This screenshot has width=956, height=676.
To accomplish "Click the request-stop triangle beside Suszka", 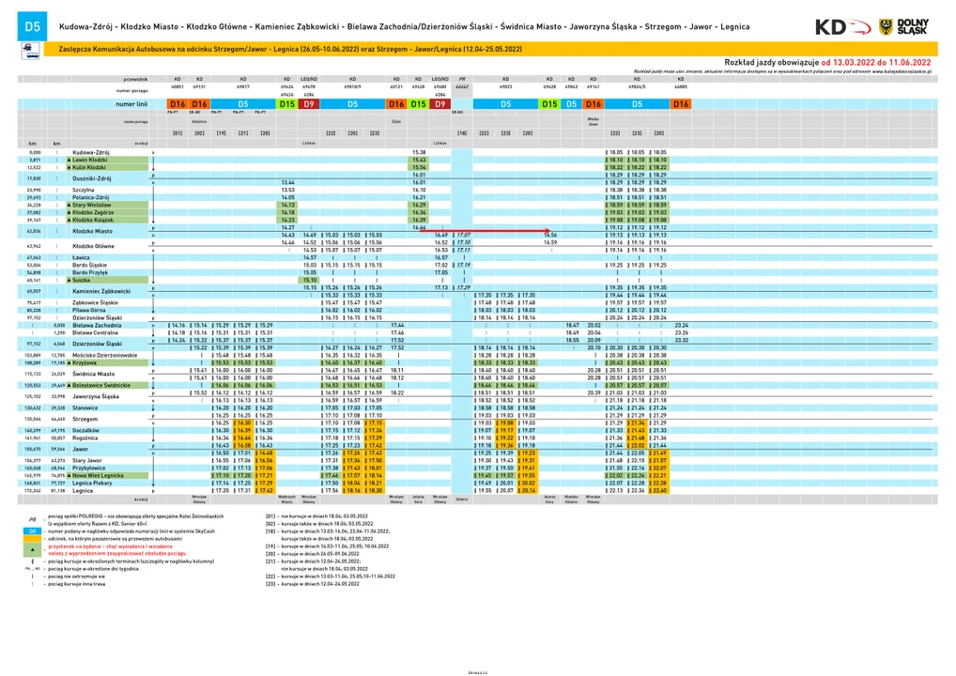I will click(69, 281).
